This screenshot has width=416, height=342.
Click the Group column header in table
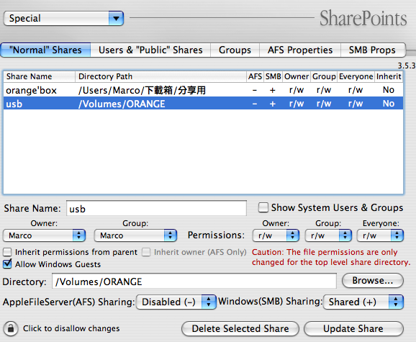coord(324,76)
